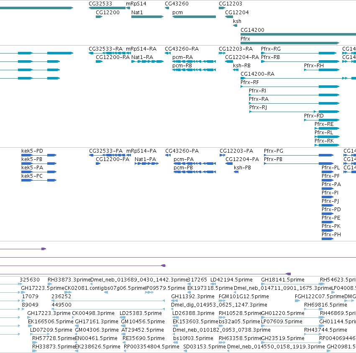The image size is (356, 353).
Task: Click the pcm-PB protein feature
Action: 195,172
